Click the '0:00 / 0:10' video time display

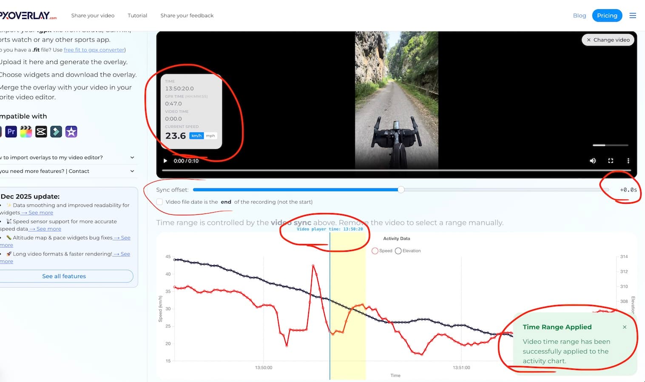click(186, 161)
